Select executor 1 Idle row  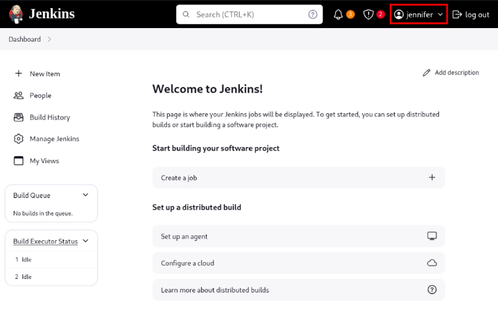(51, 260)
